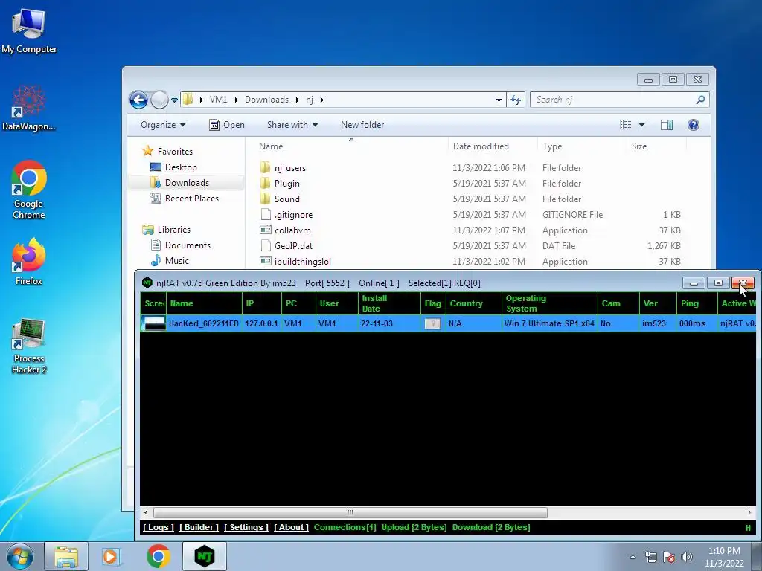Open the njRAT Settings tab
Screen dimensions: 762x571
[246, 527]
